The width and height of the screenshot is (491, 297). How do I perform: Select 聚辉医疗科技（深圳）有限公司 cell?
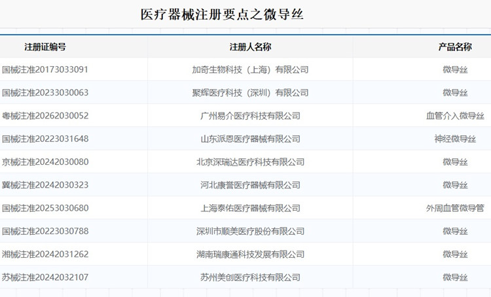coord(250,93)
